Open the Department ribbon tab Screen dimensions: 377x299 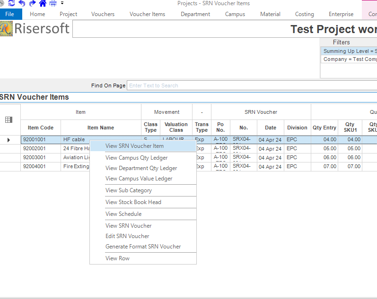(195, 14)
